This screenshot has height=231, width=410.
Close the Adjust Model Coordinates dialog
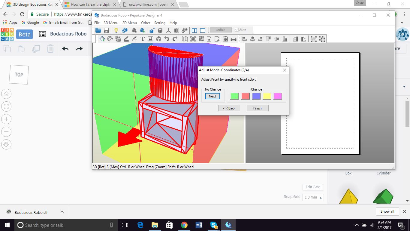[285, 70]
